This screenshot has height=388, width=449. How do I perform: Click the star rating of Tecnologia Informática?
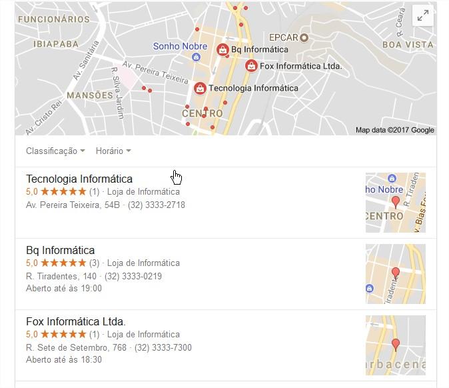[x=63, y=191]
